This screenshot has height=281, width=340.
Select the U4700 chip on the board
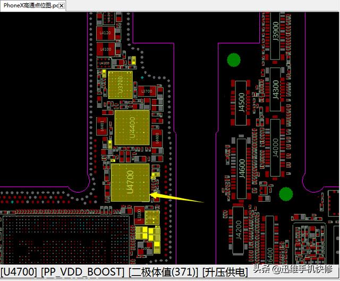pos(130,182)
